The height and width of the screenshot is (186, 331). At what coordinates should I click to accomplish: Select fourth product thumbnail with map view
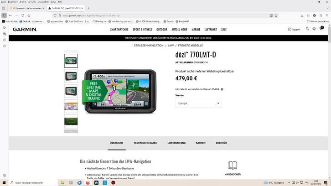tap(71, 106)
